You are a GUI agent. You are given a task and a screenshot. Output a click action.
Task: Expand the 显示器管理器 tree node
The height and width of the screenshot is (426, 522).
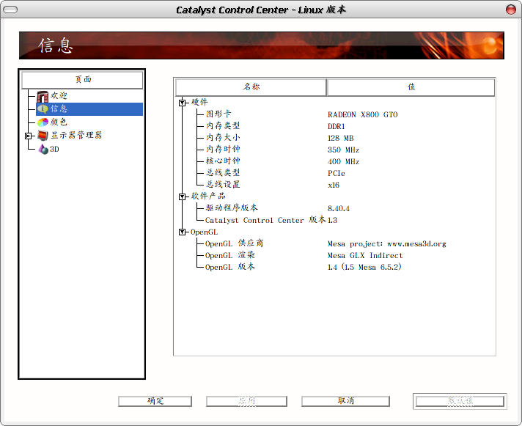tap(28, 136)
